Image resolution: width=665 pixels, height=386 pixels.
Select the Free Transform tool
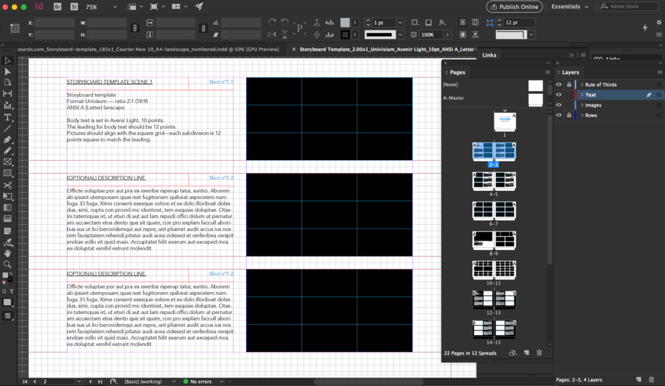pos(7,196)
